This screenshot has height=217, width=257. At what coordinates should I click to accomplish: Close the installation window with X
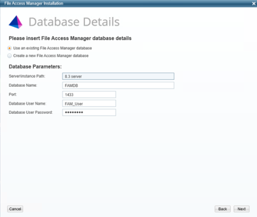[254, 3]
